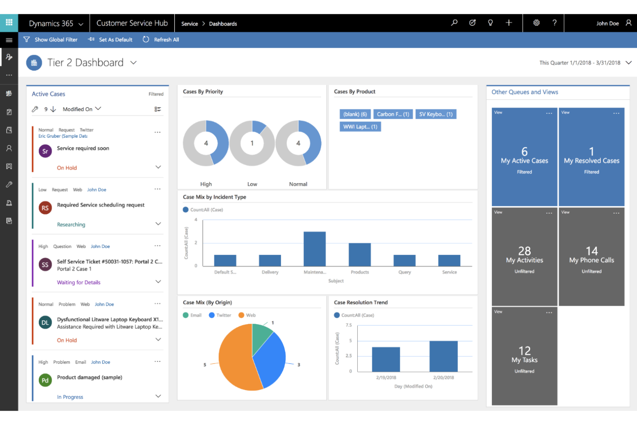Open the My Tasks tile
The width and height of the screenshot is (637, 425).
[524, 356]
